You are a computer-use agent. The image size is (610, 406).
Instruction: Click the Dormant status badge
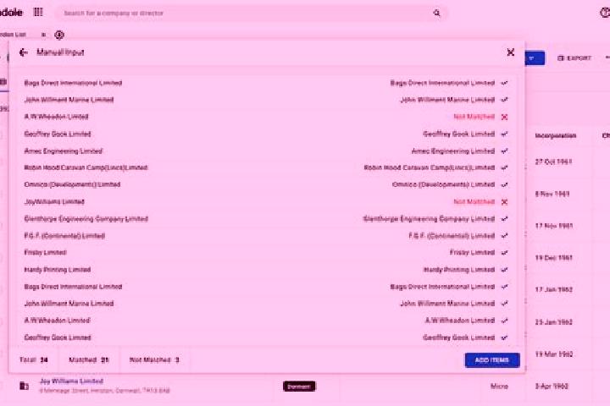pyautogui.click(x=299, y=387)
